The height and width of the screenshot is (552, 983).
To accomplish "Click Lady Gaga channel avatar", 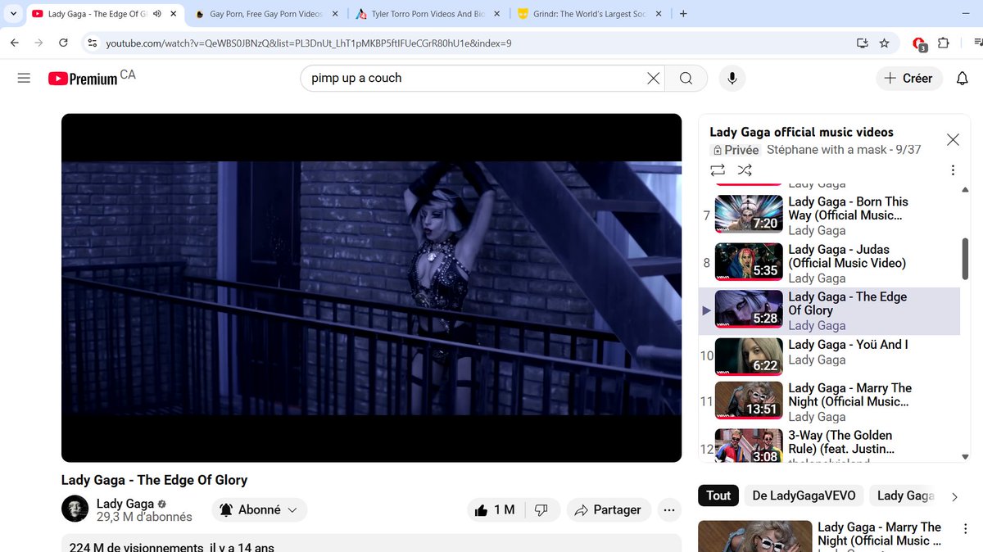I will [75, 509].
